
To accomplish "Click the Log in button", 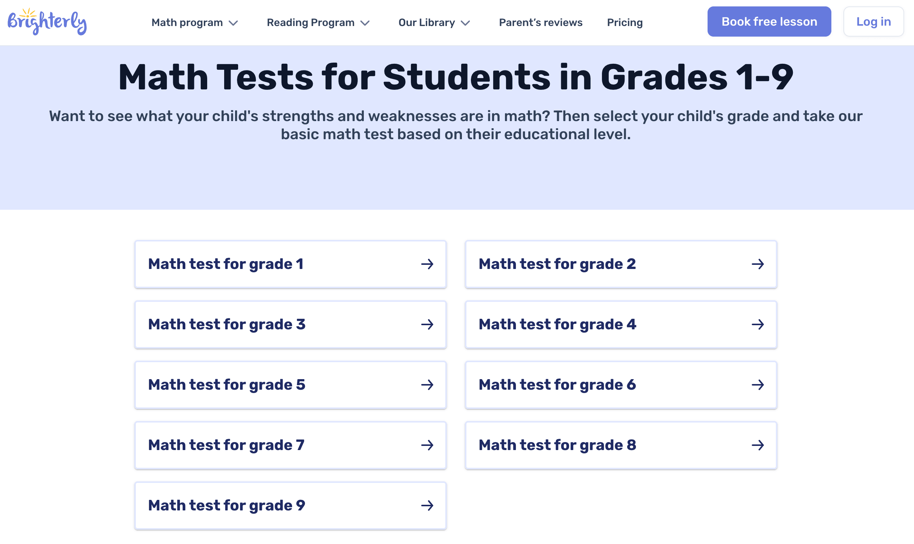I will 874,22.
